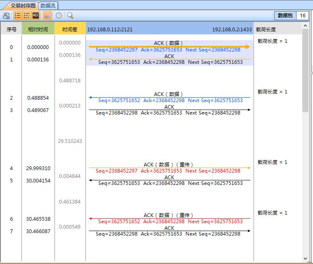Click blue Seq=3625751652 text of packet 2

click(x=119, y=100)
